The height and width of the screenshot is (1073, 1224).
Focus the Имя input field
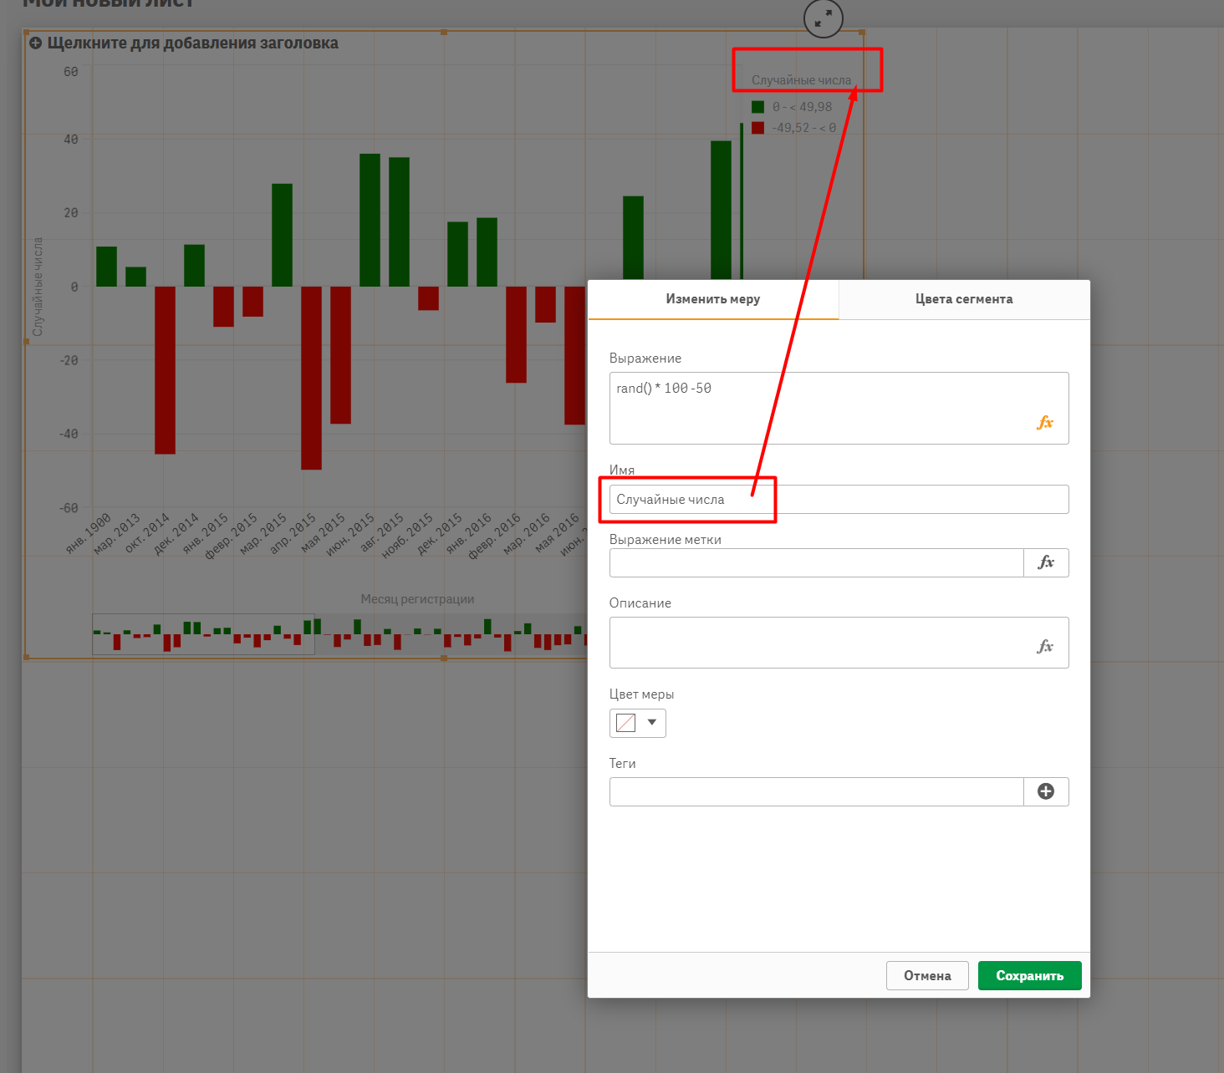(839, 500)
